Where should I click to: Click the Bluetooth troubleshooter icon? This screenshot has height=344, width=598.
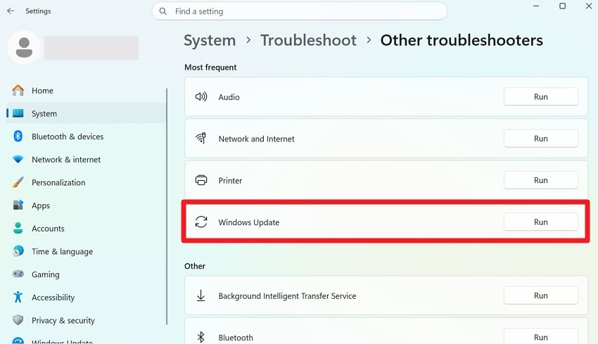pyautogui.click(x=201, y=337)
